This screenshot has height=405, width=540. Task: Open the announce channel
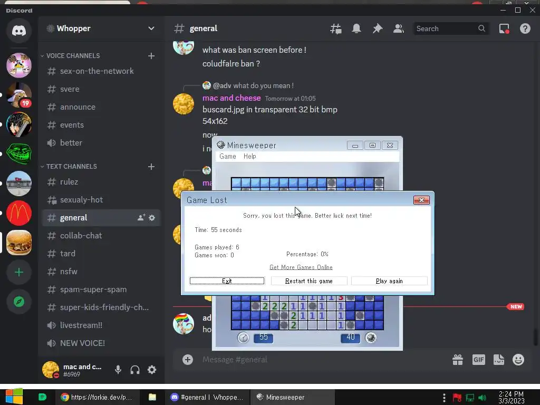click(x=101, y=107)
